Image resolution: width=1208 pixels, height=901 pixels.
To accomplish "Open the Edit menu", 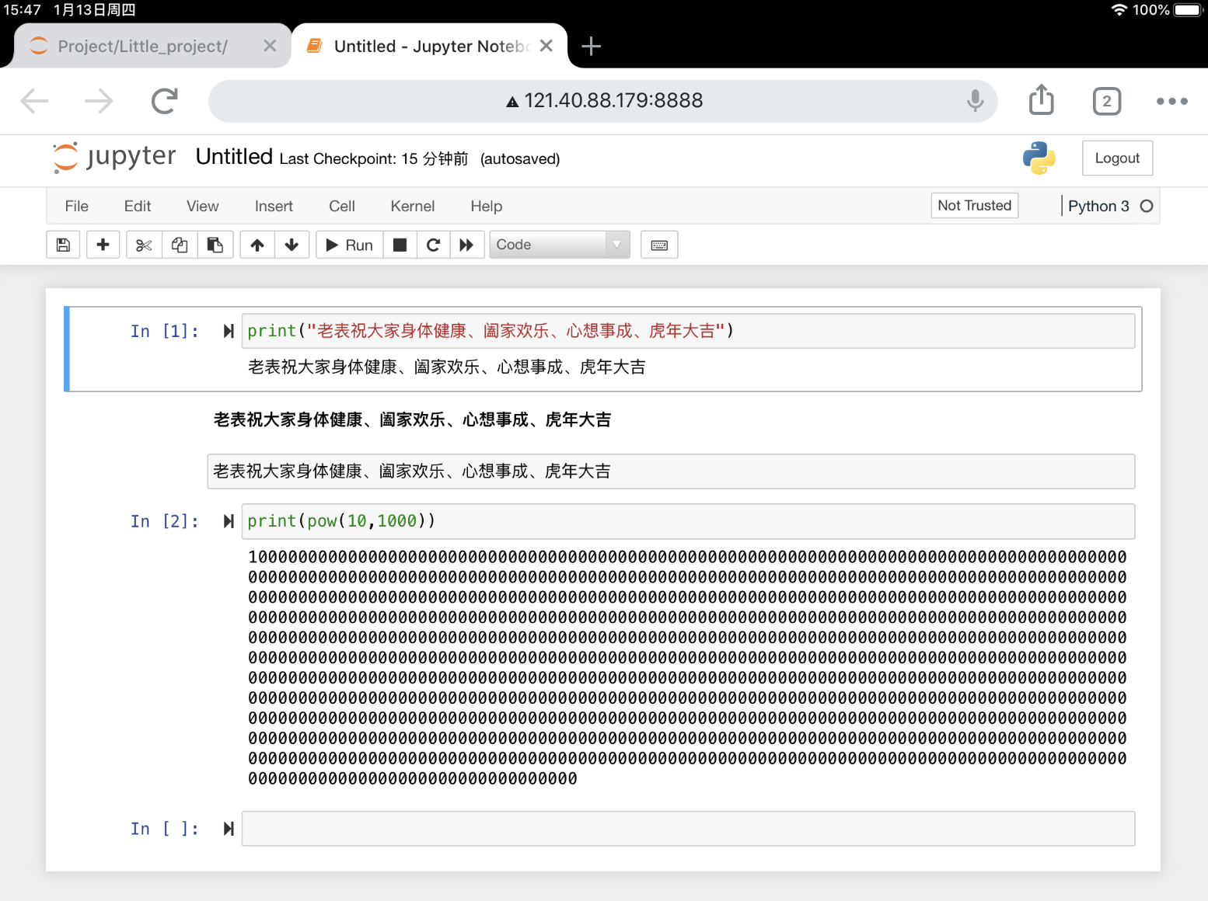I will click(138, 206).
